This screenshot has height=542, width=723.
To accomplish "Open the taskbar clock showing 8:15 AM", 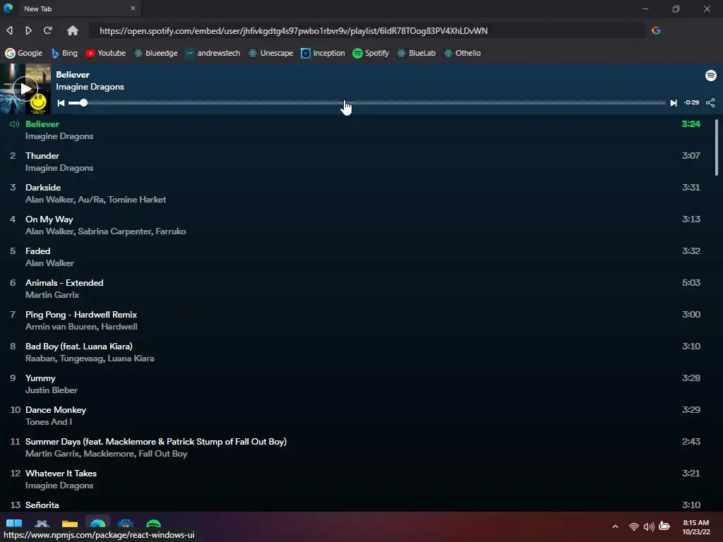I will point(695,526).
